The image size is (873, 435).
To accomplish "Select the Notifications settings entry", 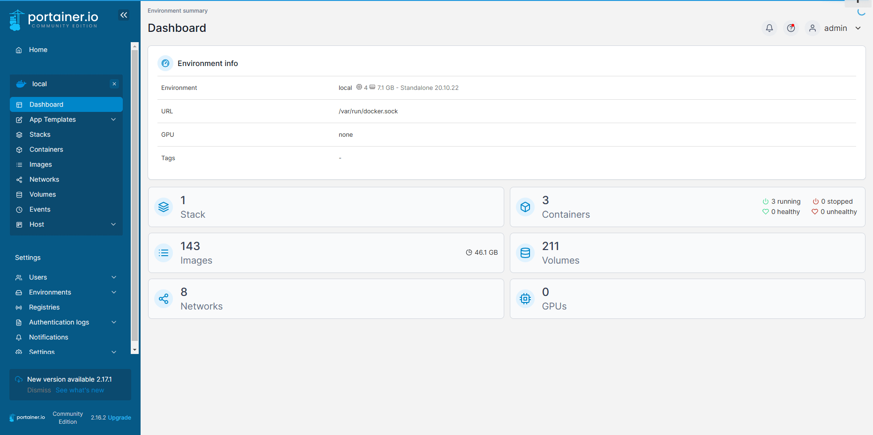I will click(48, 337).
